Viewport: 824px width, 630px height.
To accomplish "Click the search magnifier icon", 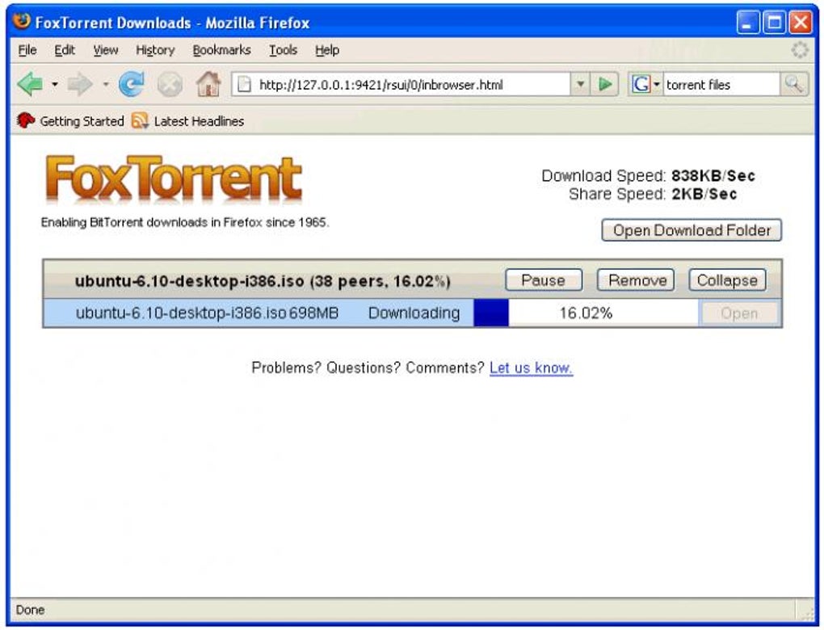I will [x=793, y=84].
